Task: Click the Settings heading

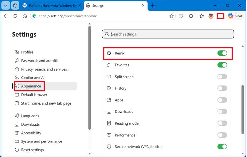Action: [24, 34]
